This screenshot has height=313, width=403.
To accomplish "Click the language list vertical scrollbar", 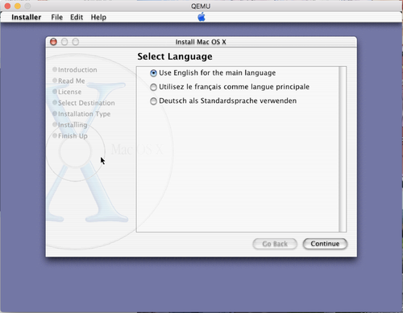I will 343,149.
